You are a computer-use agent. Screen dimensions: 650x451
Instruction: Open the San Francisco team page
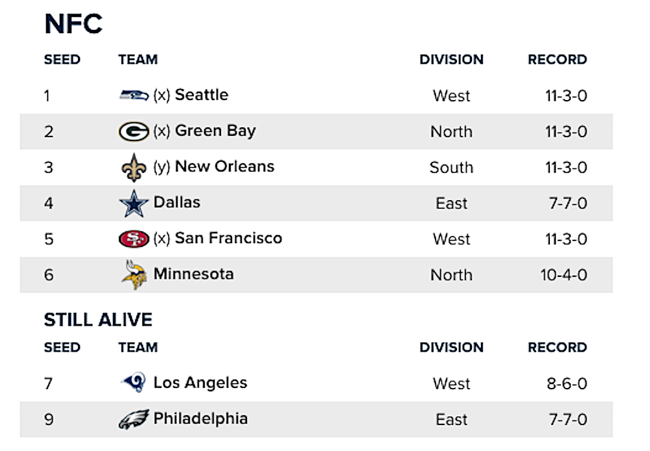(x=228, y=238)
